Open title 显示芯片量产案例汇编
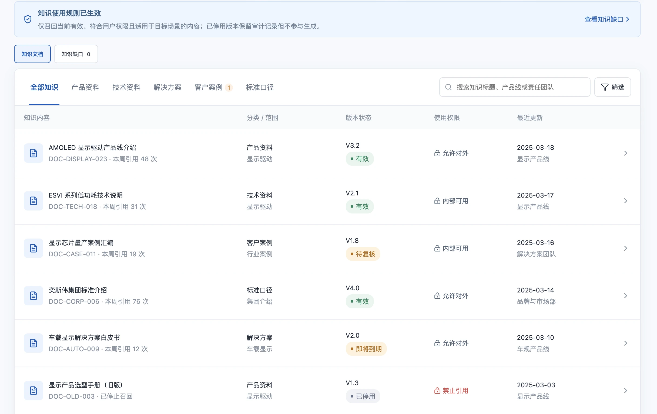Viewport: 657px width, 414px height. point(81,243)
